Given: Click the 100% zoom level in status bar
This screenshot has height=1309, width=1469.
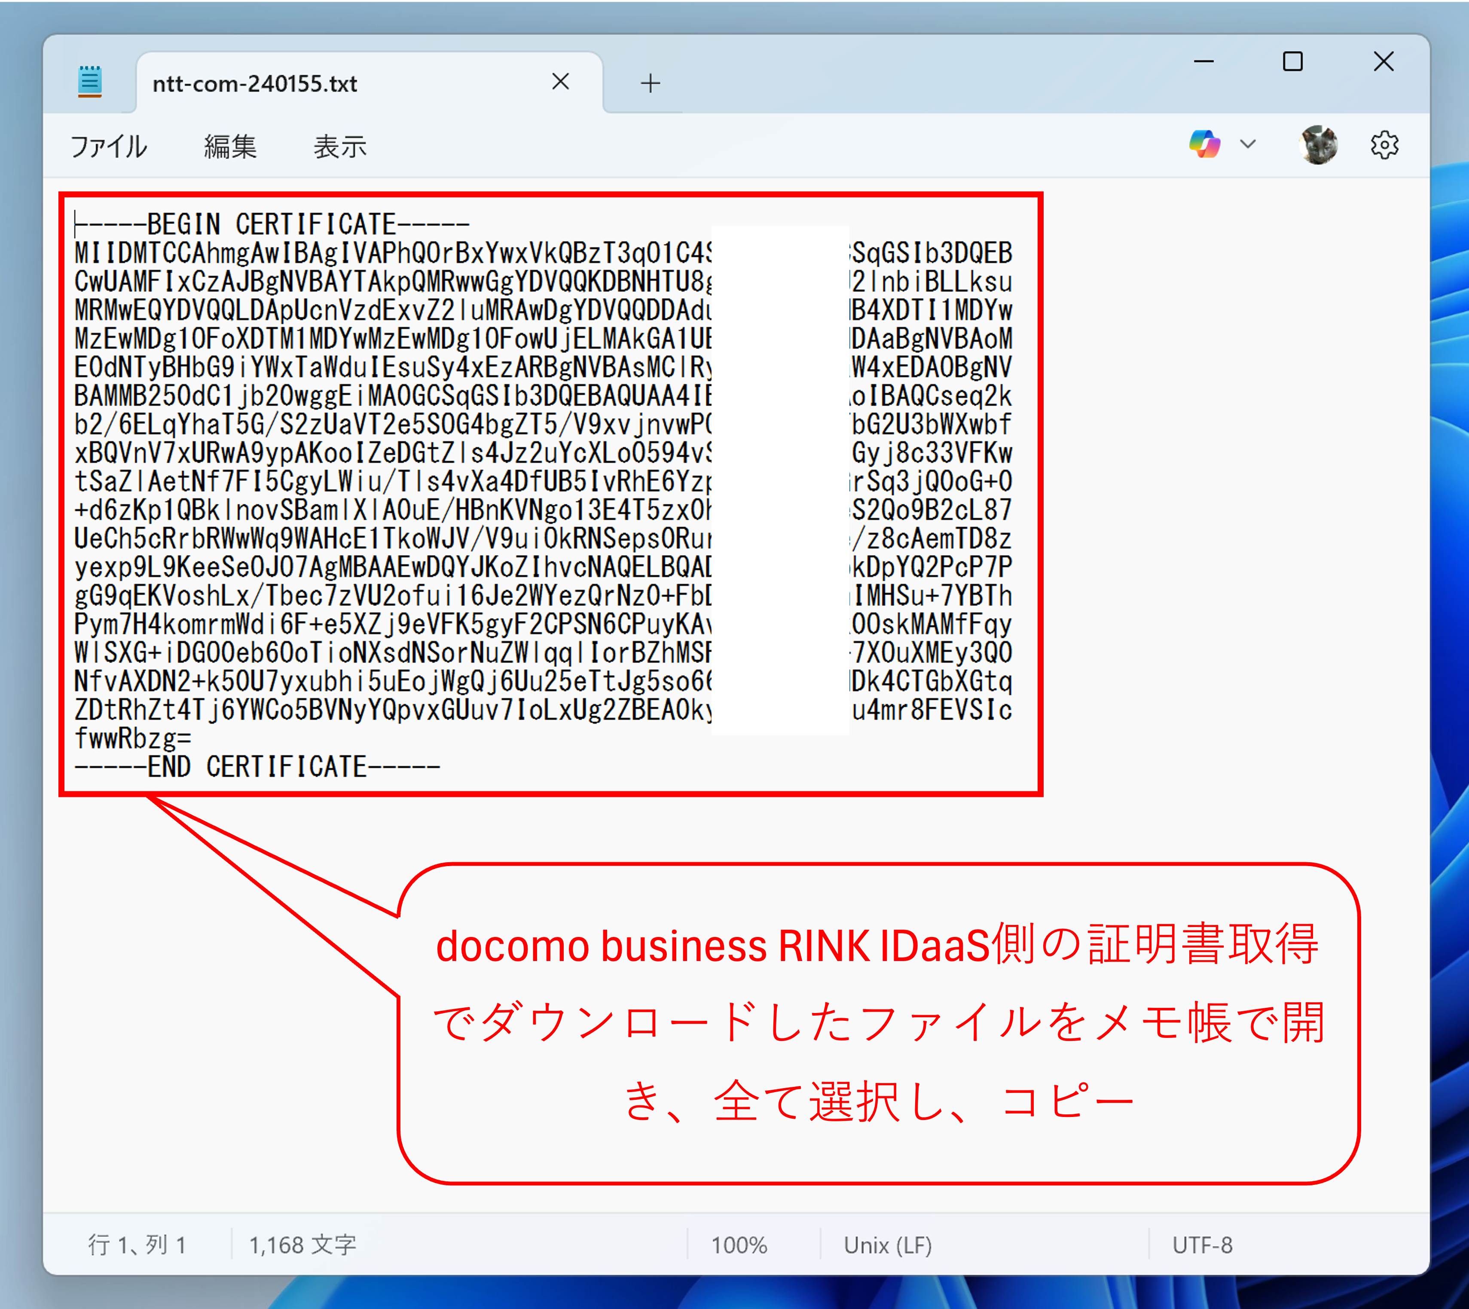Looking at the screenshot, I should 739,1245.
